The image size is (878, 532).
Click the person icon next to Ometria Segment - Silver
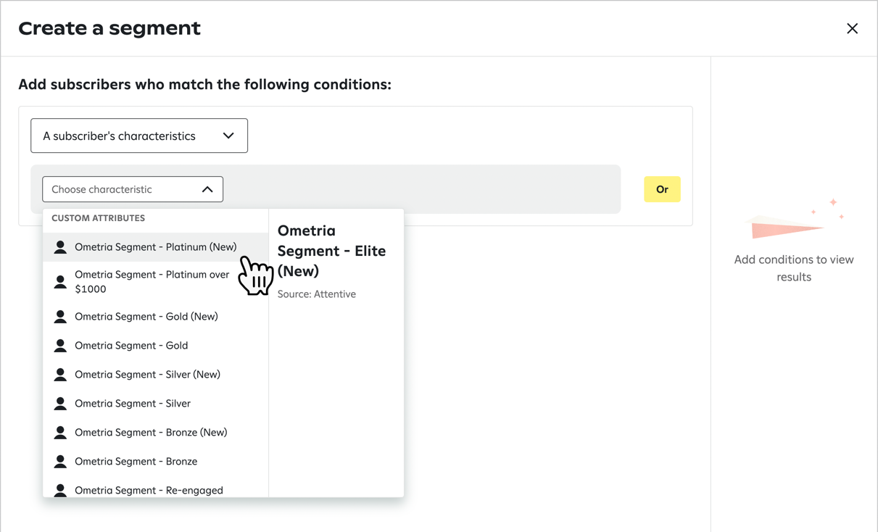pyautogui.click(x=61, y=403)
